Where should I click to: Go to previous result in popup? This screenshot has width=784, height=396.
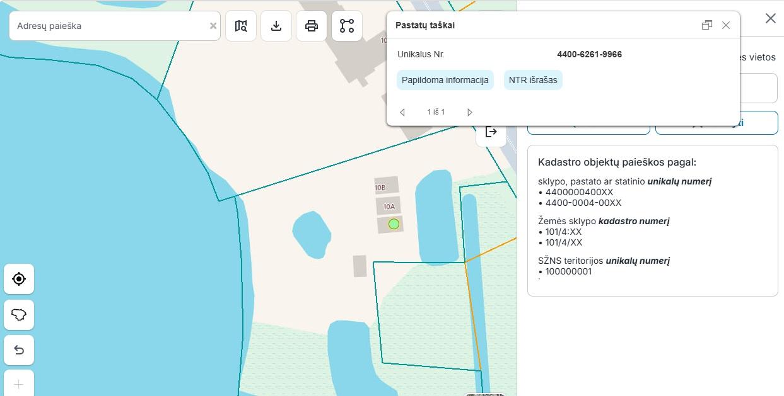click(402, 112)
